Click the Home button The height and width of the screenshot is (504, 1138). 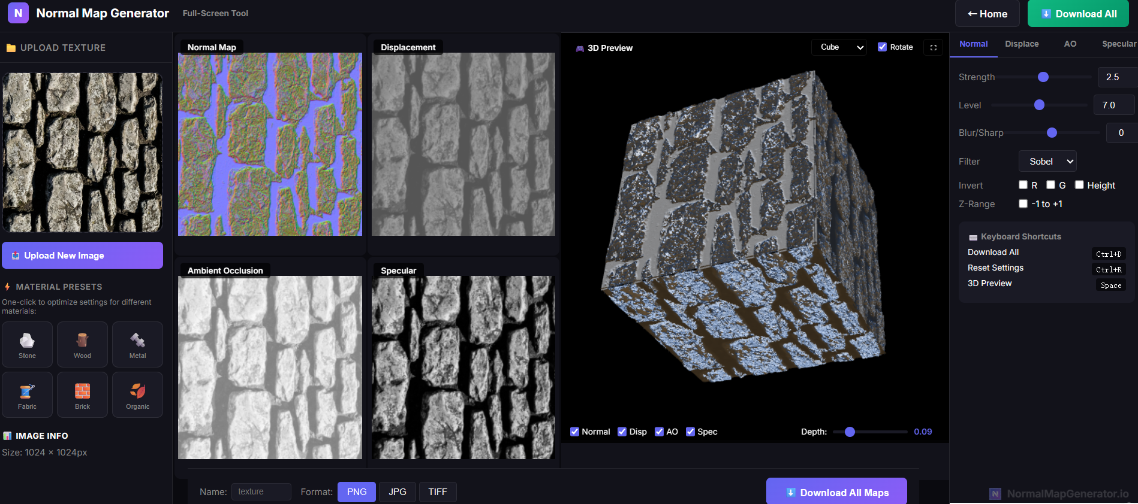[x=987, y=14]
